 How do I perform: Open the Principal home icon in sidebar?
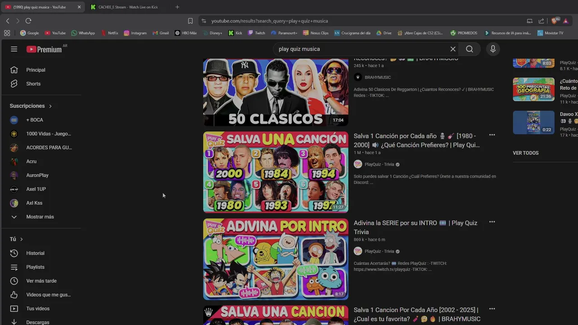click(14, 70)
